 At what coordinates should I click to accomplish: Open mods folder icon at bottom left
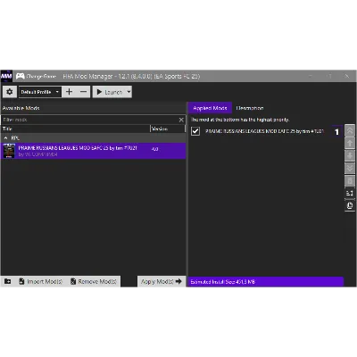[8, 281]
